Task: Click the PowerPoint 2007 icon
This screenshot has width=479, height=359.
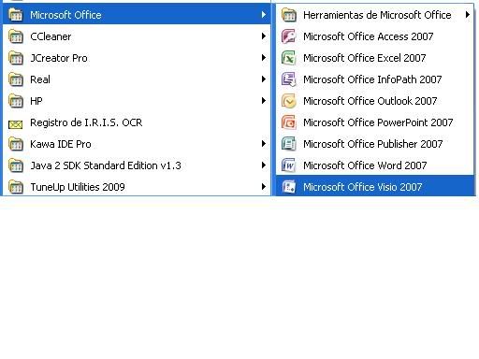Action: (x=288, y=122)
